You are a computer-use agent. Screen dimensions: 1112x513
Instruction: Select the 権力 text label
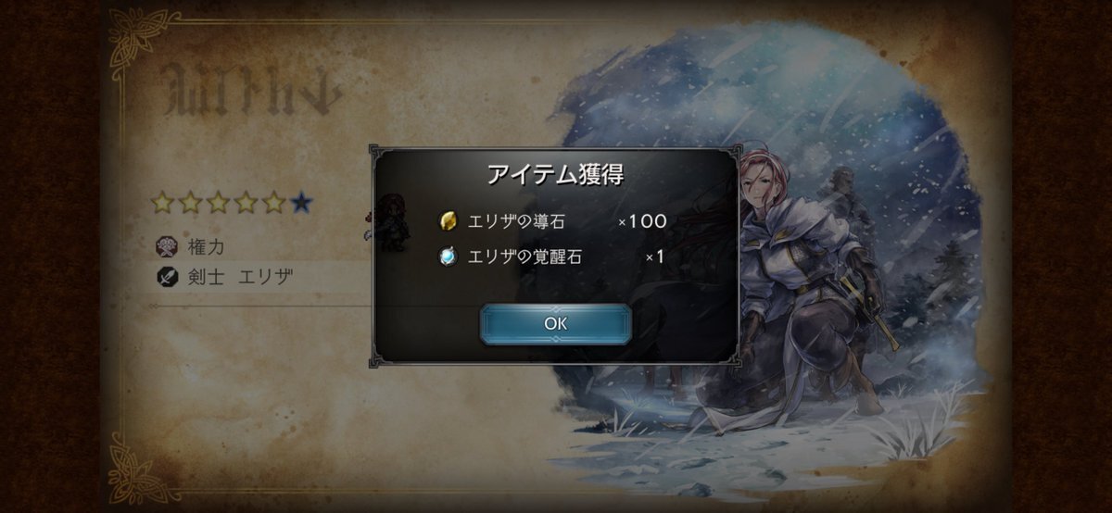[206, 247]
